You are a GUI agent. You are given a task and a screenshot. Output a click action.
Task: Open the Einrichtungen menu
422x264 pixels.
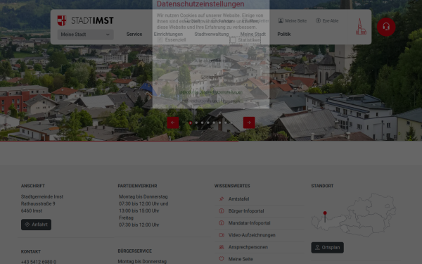168,34
